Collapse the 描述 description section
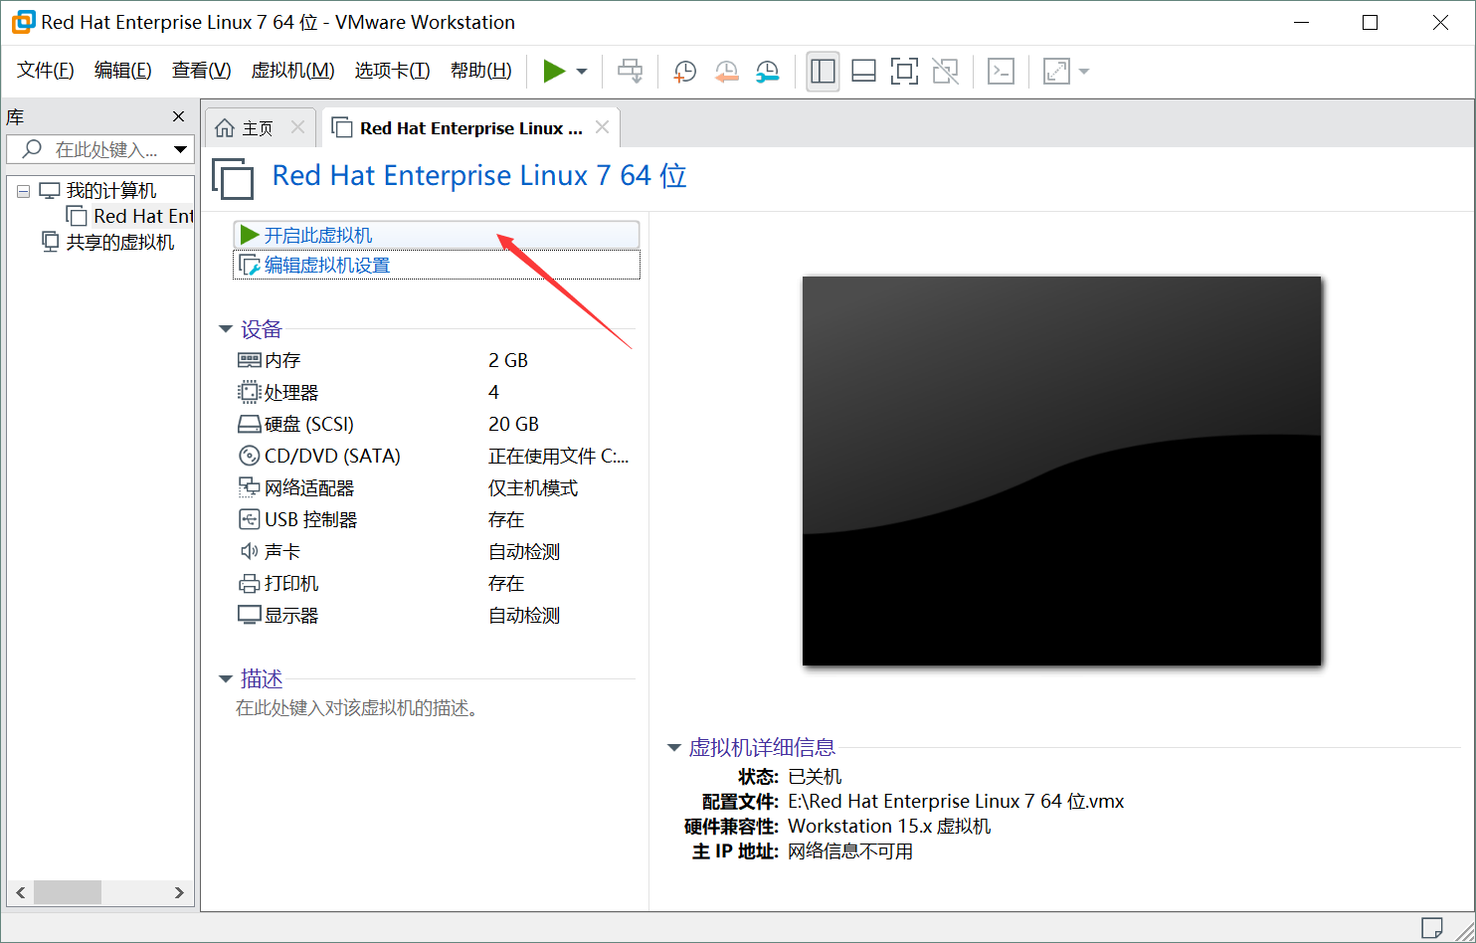 coord(226,679)
